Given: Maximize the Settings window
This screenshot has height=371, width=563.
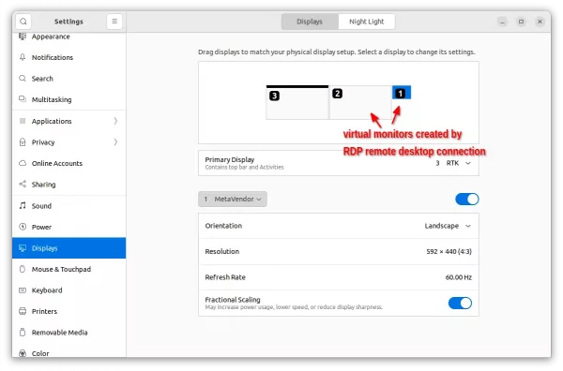Looking at the screenshot, I should pos(521,22).
